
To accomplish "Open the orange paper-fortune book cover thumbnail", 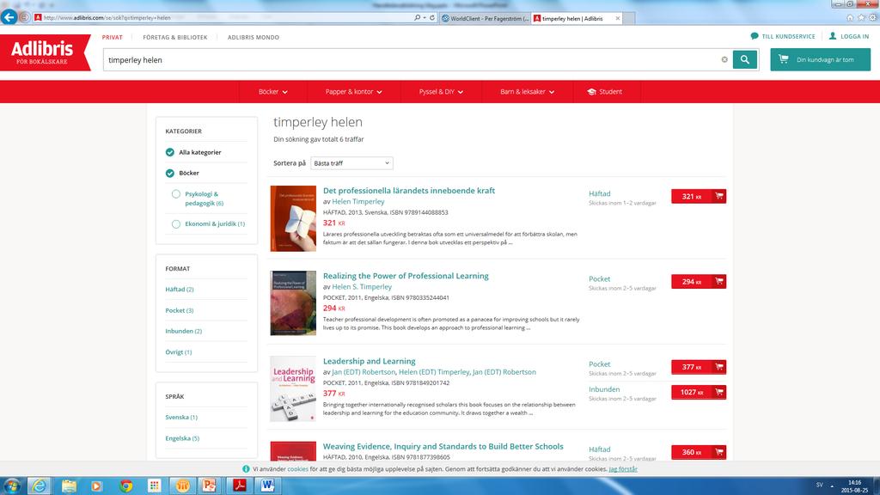I will tap(293, 218).
